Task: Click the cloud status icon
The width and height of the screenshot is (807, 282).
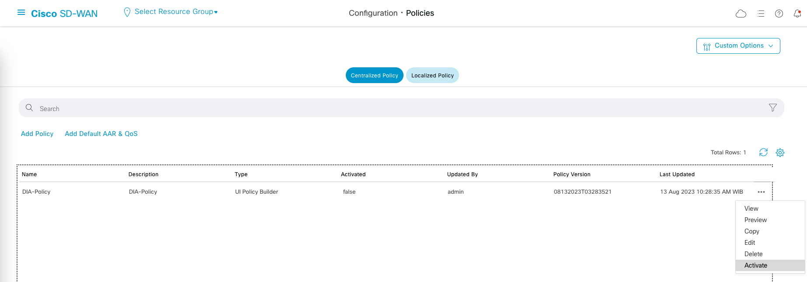Action: pos(741,14)
